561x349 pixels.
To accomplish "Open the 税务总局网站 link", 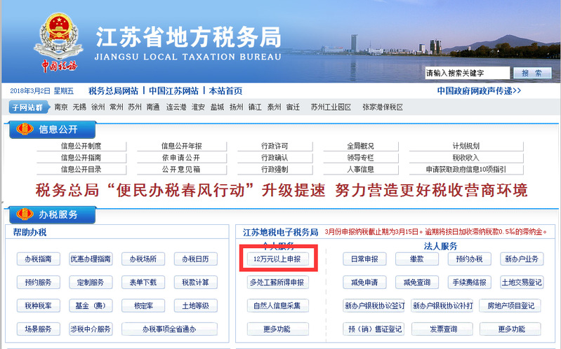I will (113, 91).
